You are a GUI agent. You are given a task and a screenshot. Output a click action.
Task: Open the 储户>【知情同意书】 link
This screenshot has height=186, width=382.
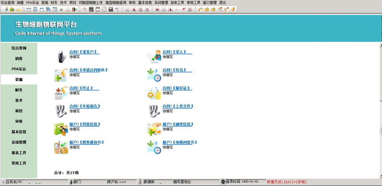(180, 142)
